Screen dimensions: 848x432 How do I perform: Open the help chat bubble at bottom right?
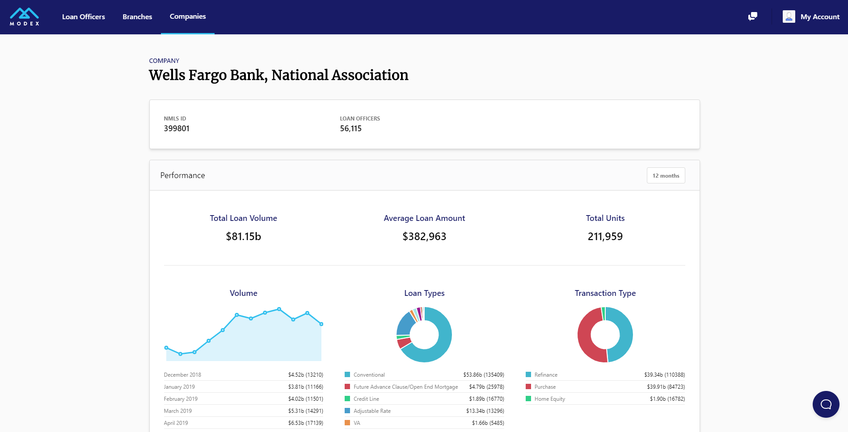pyautogui.click(x=826, y=404)
